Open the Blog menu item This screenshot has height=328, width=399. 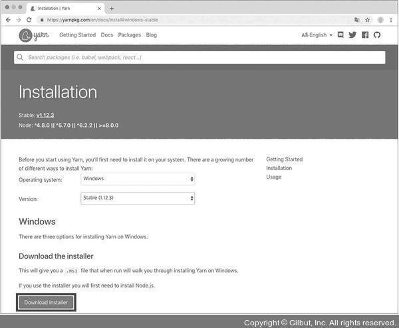click(x=152, y=35)
